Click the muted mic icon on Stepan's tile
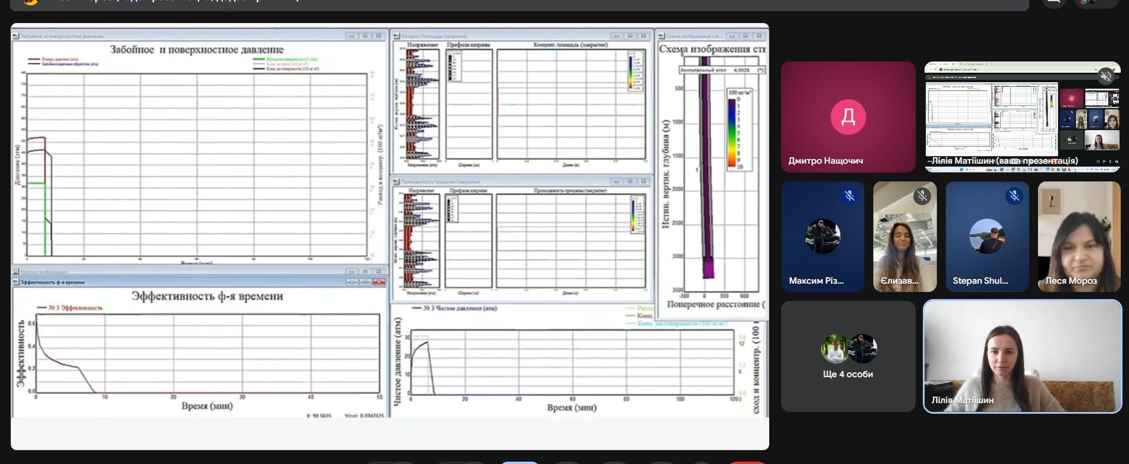Screen dimensions: 1129x464 click(1014, 196)
